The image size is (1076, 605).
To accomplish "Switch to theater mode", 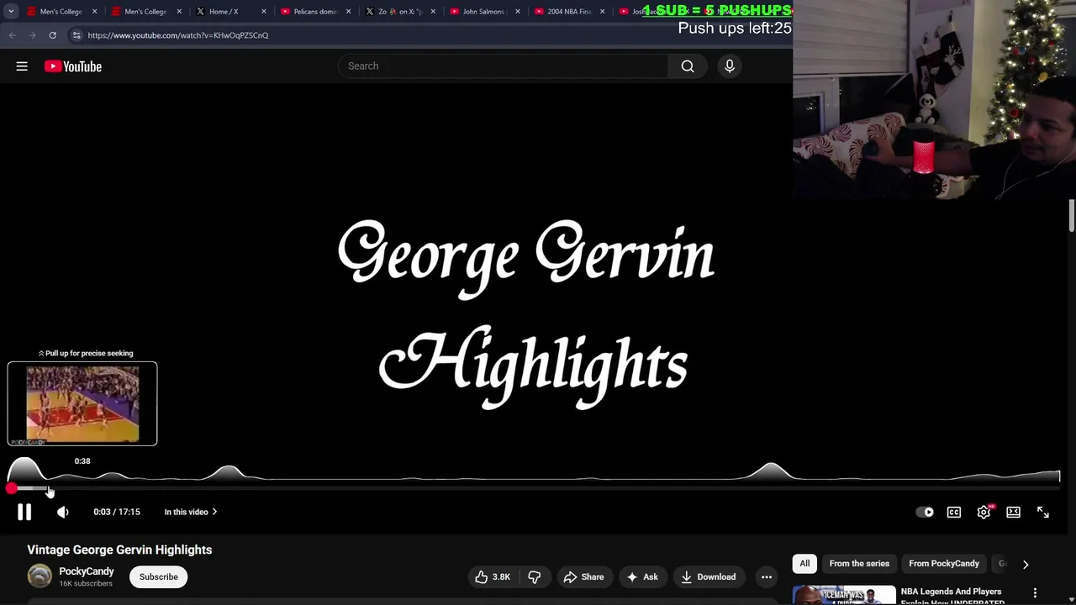I will [x=1013, y=512].
